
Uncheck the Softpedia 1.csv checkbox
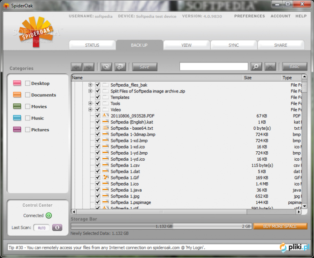(97, 165)
